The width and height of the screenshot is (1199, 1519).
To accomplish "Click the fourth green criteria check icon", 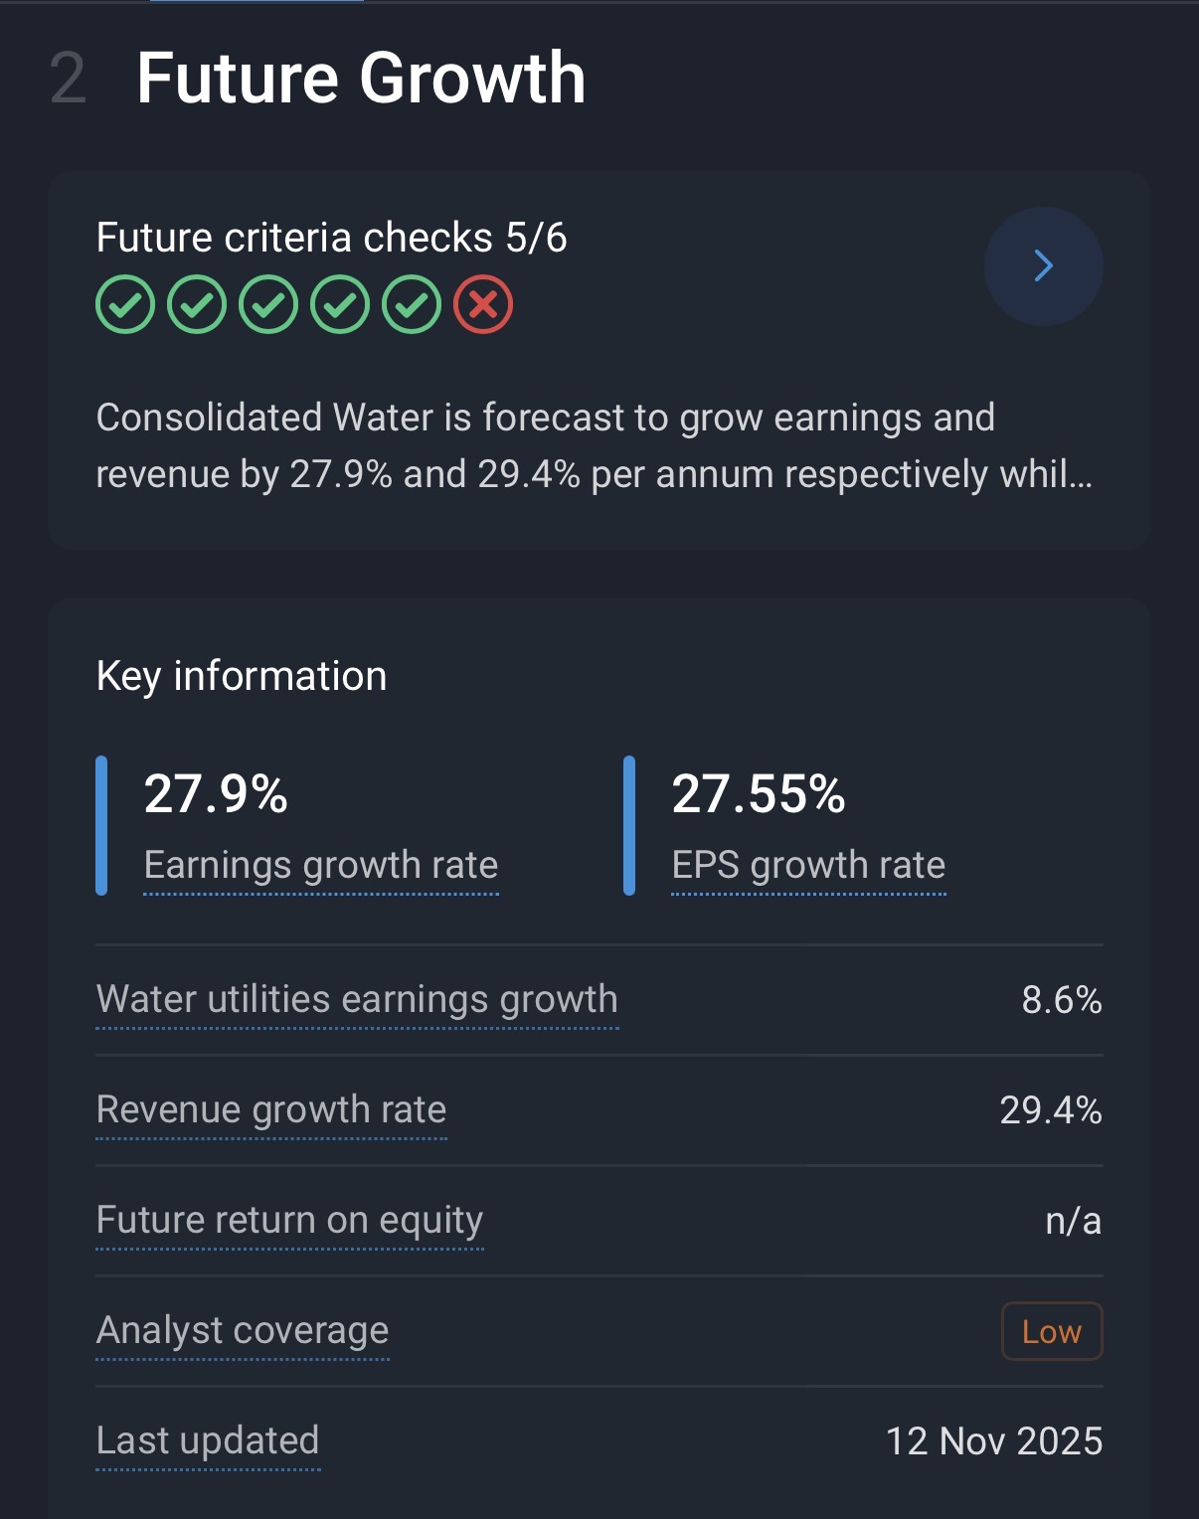I will coord(340,304).
